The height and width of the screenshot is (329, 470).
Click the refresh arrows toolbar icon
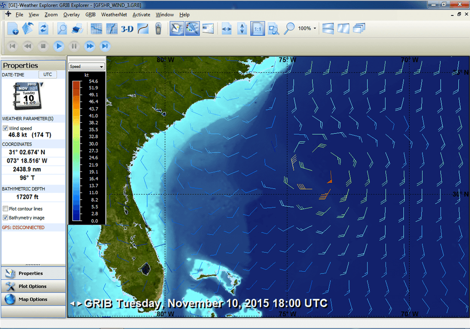tap(43, 29)
